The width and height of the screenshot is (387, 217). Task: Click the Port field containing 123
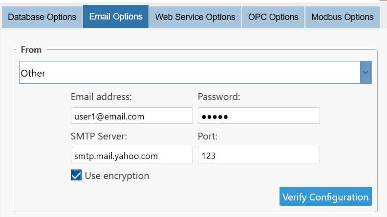[258, 156]
